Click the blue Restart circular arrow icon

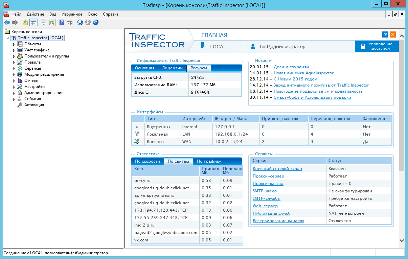[x=96, y=23]
